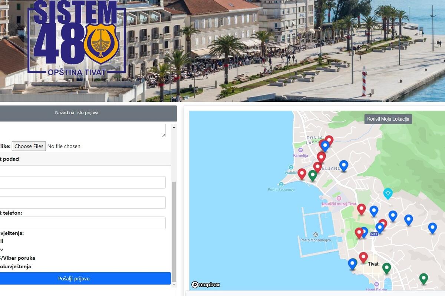Click the description textarea resize handle

click(x=164, y=135)
